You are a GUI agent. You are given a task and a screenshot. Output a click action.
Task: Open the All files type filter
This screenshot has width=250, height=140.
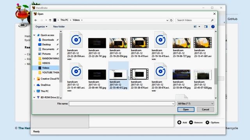(196, 104)
